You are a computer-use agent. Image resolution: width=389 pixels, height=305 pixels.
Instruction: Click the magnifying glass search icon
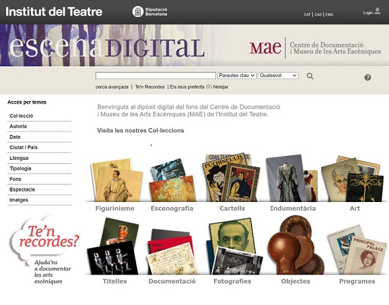(x=310, y=76)
